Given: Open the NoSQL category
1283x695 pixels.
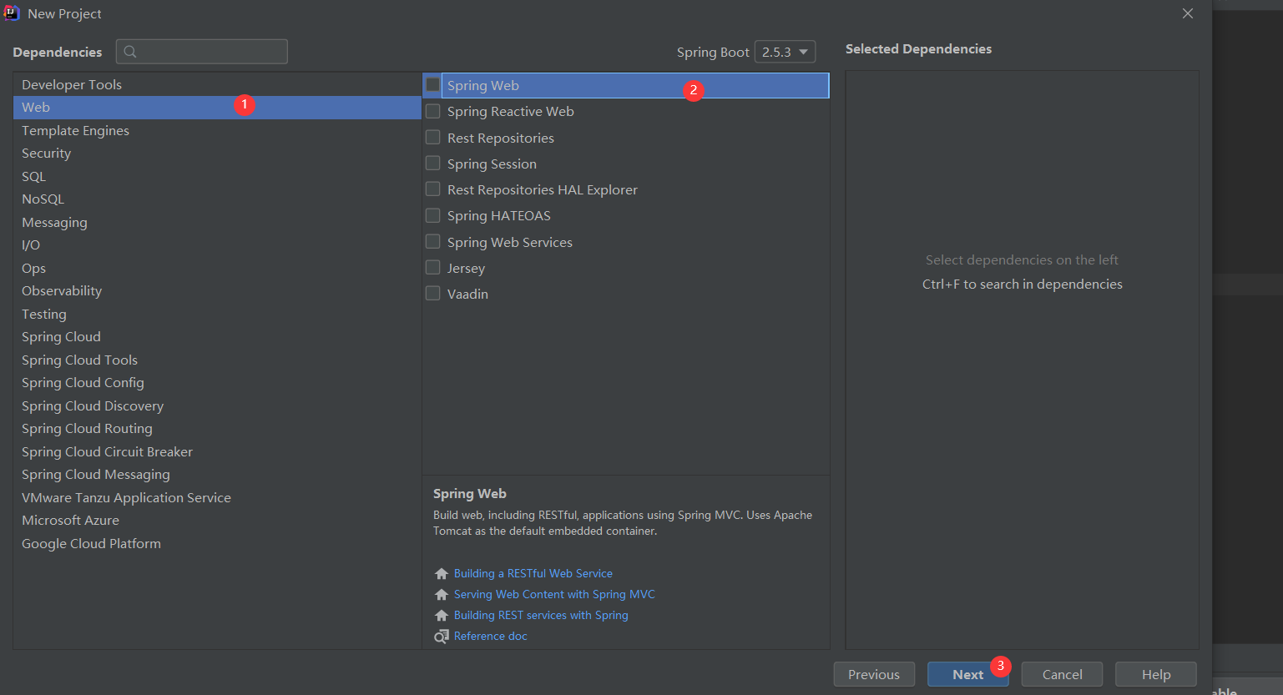Looking at the screenshot, I should (x=217, y=199).
